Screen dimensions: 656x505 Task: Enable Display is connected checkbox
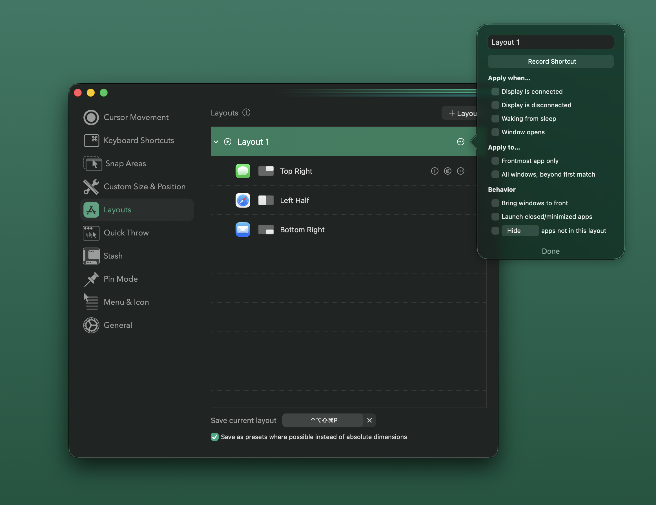point(495,92)
